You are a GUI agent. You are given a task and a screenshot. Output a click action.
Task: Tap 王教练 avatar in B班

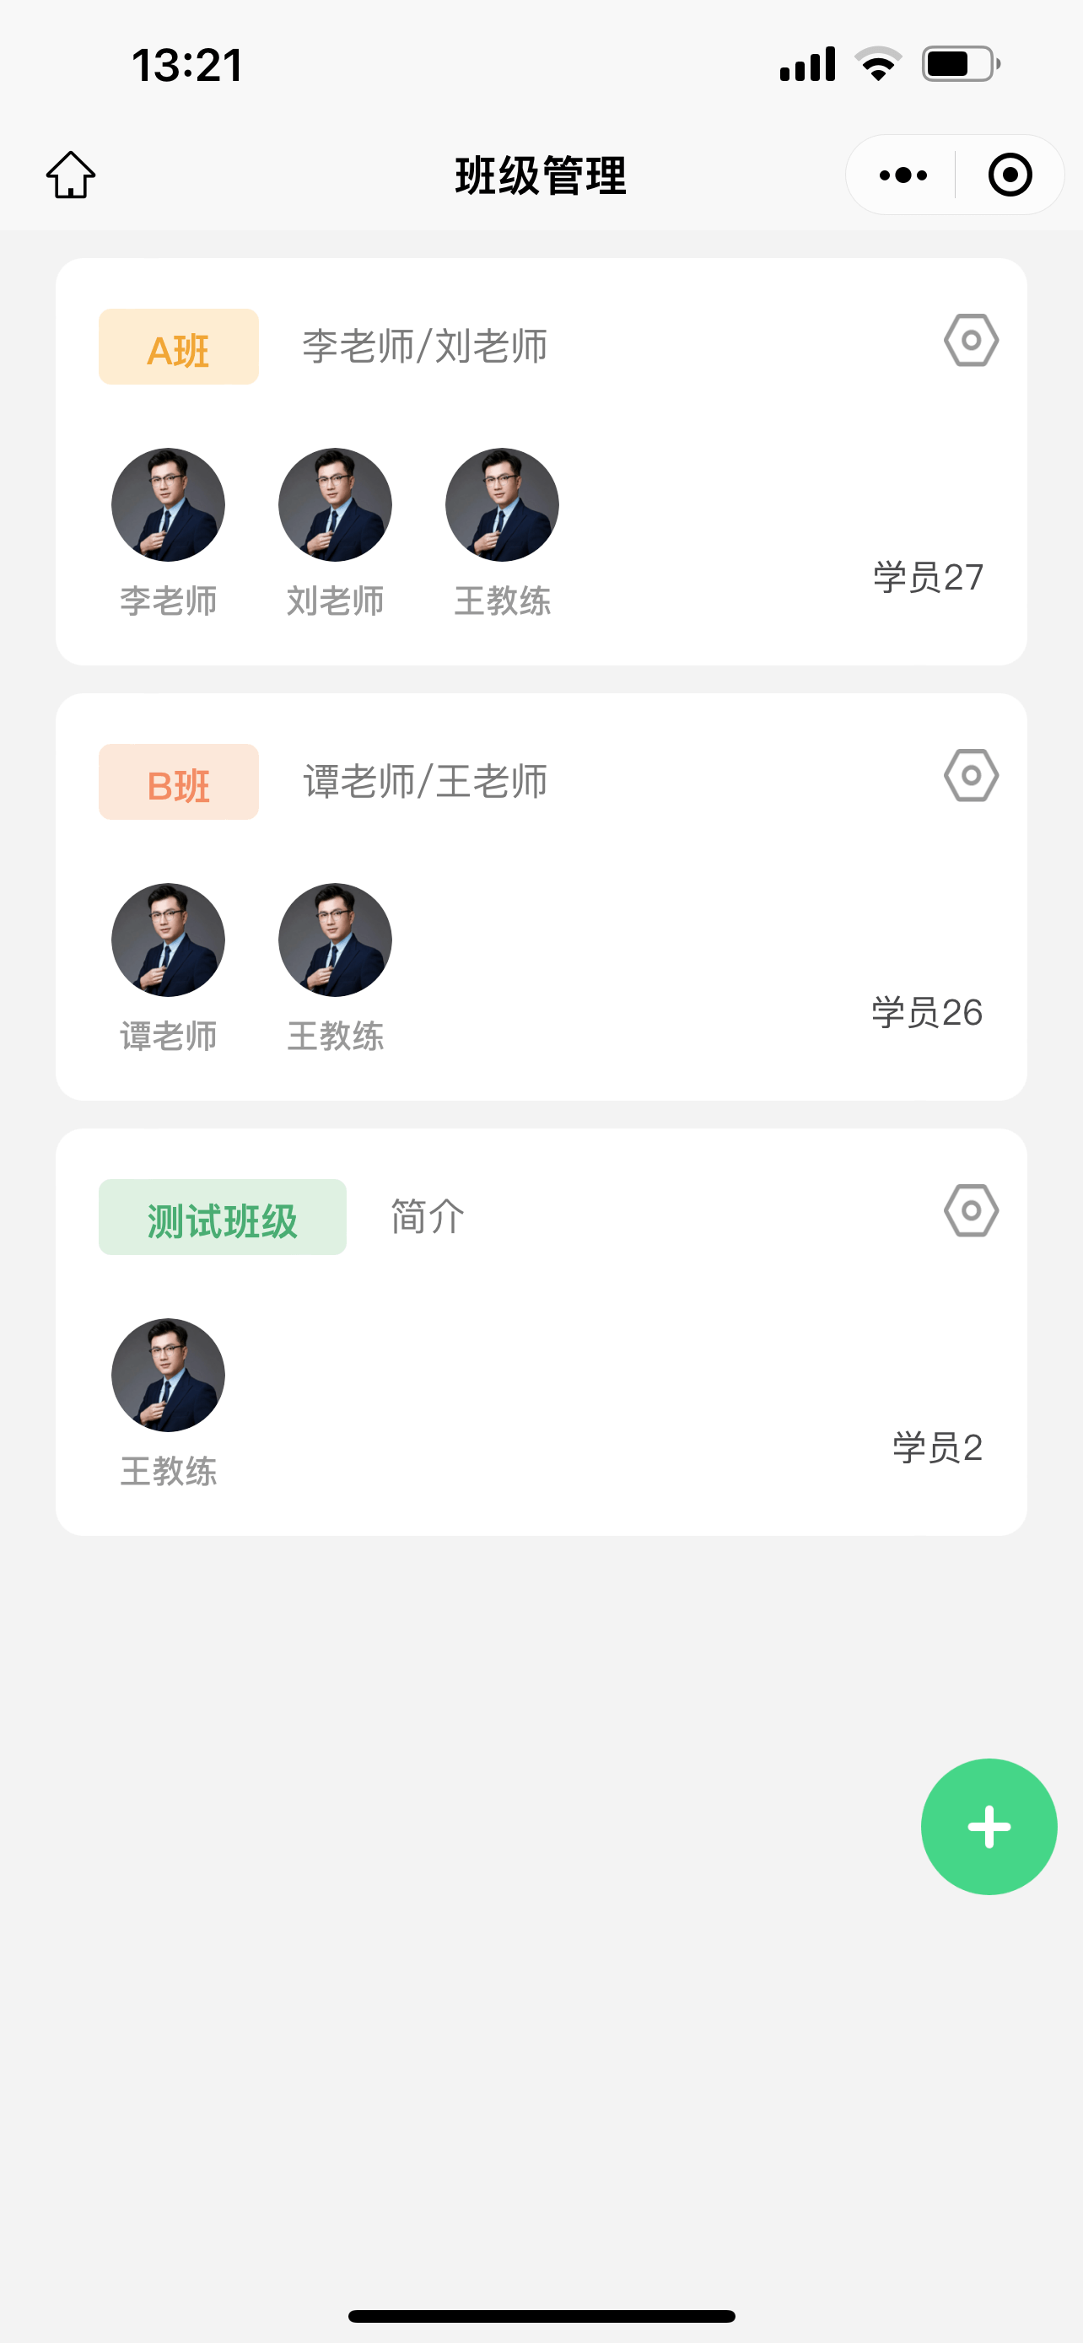[335, 940]
